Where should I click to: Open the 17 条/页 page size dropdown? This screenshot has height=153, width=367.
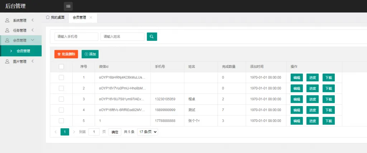click(x=147, y=132)
